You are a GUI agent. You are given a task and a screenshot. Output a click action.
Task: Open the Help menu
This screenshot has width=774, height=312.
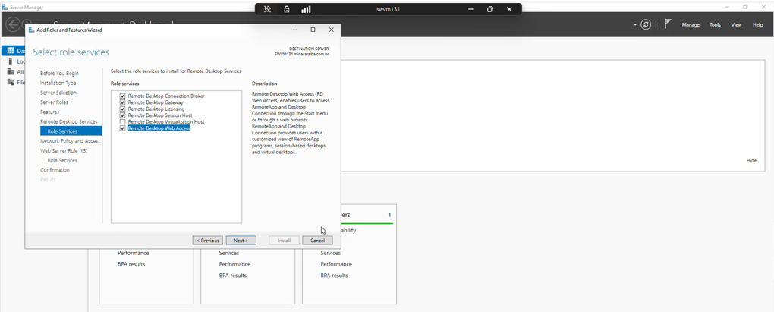point(758,25)
